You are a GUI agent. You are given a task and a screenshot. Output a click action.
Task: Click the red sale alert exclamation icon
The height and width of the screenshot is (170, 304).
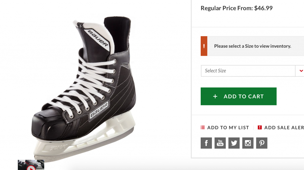260,128
